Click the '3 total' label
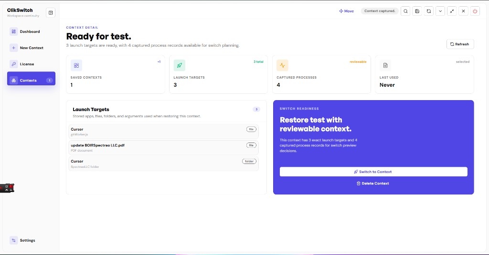This screenshot has height=255, width=489. 258,61
